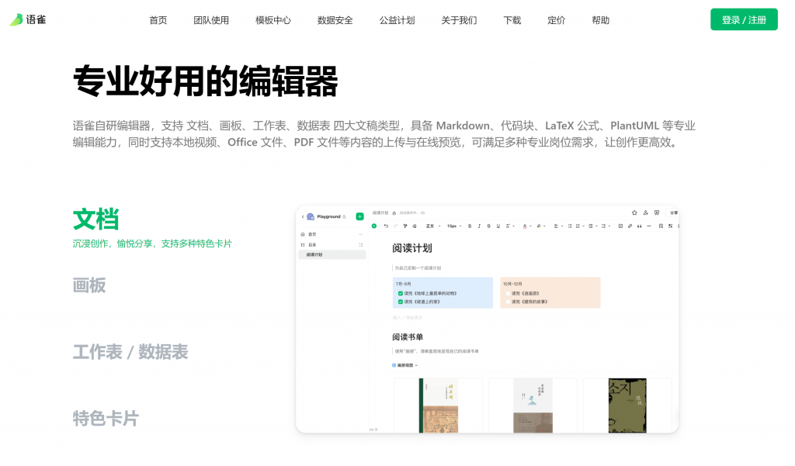Open the font color swatch picker
This screenshot has height=466, width=795.
click(x=525, y=226)
